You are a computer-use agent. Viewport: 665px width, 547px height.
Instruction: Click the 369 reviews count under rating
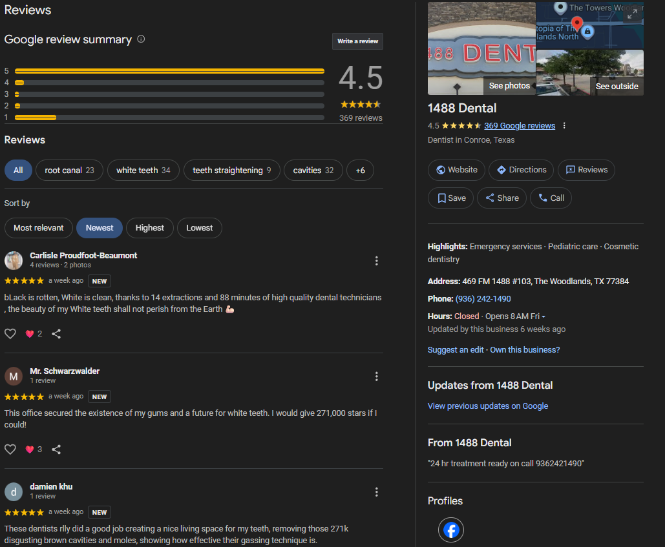(x=361, y=118)
